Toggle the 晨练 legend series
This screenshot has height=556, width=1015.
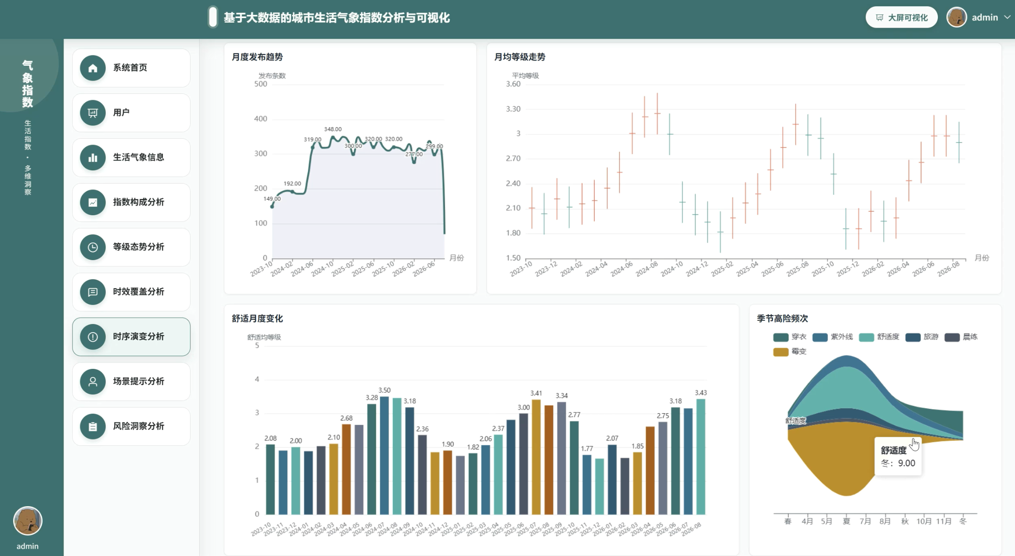pyautogui.click(x=961, y=337)
